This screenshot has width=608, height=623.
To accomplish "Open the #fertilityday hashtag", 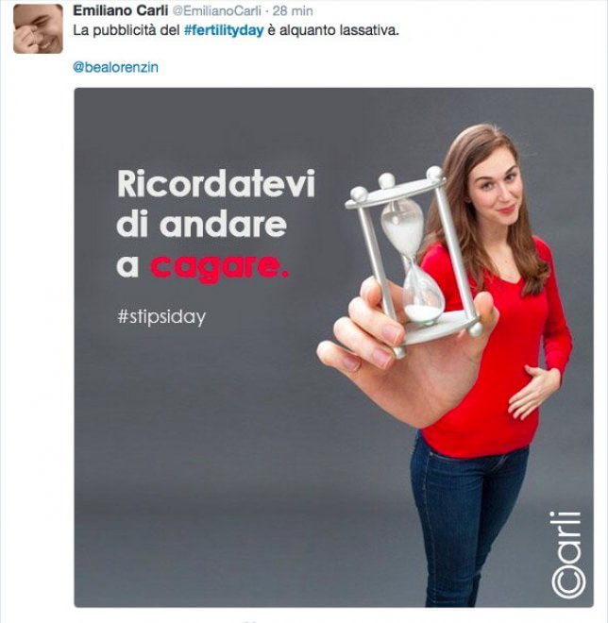I will click(224, 30).
